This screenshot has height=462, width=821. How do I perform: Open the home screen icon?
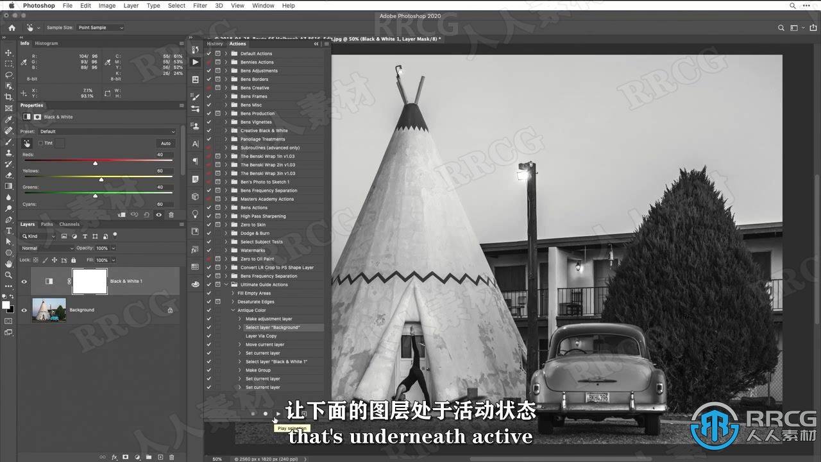point(12,28)
